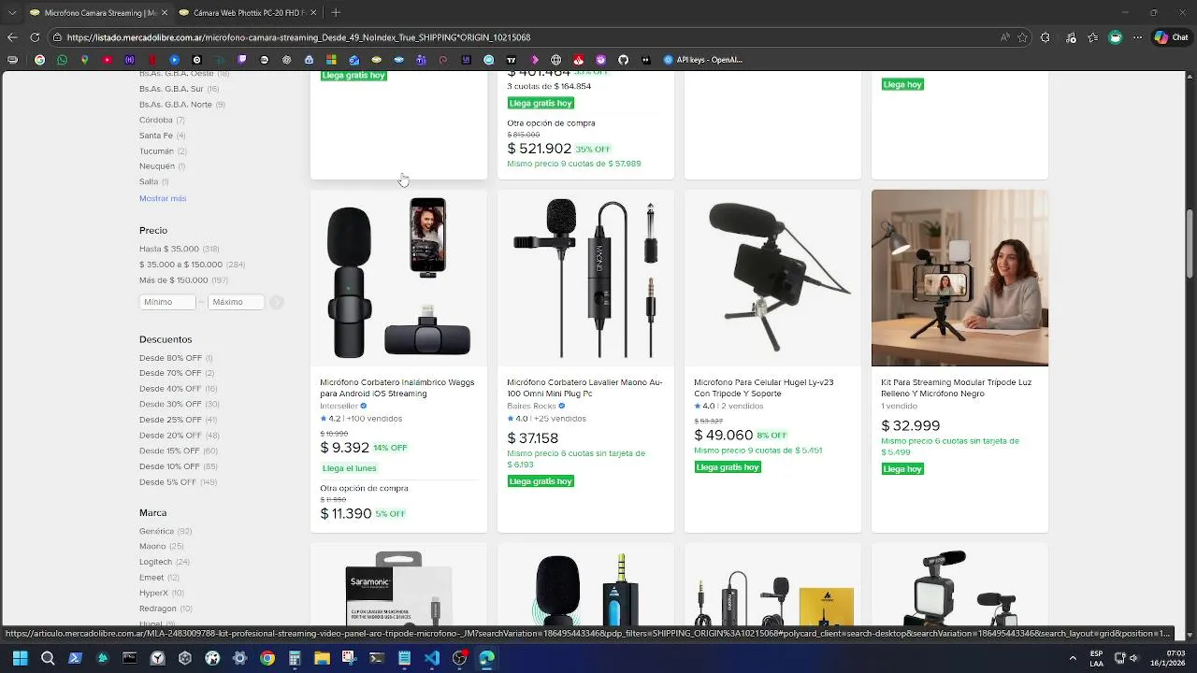This screenshot has width=1197, height=673.
Task: Open Weggs wireless lavalier microphone image
Action: coord(398,278)
